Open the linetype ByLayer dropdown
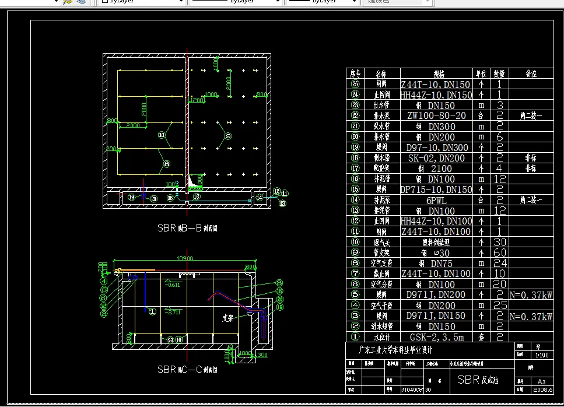Viewport: 564px width, 407px height. pos(236,1)
